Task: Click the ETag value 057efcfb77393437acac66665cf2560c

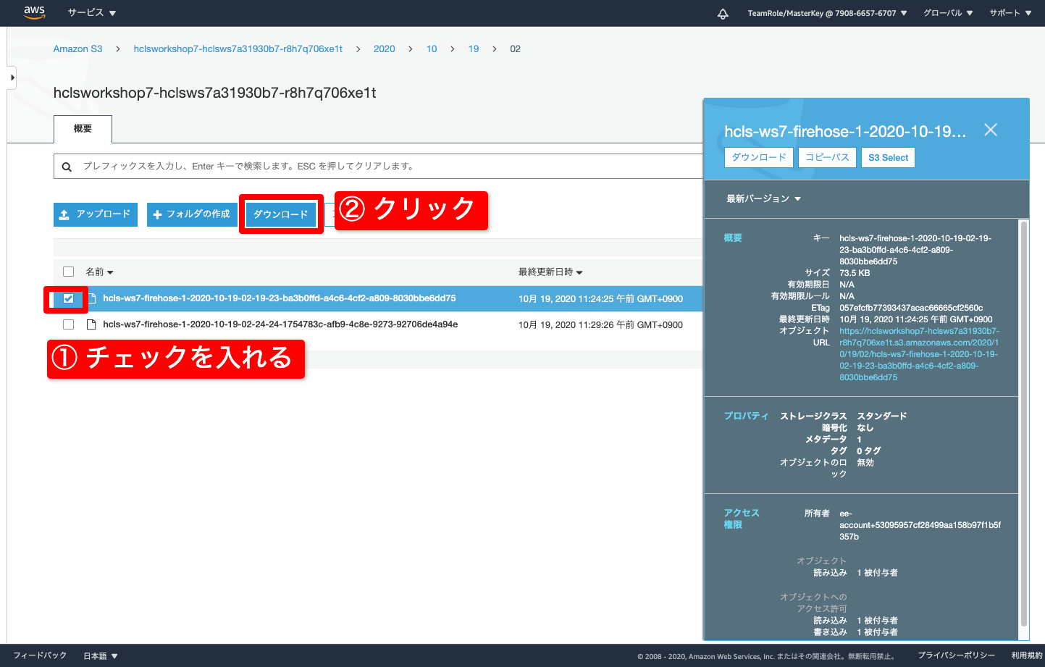Action: [x=911, y=308]
